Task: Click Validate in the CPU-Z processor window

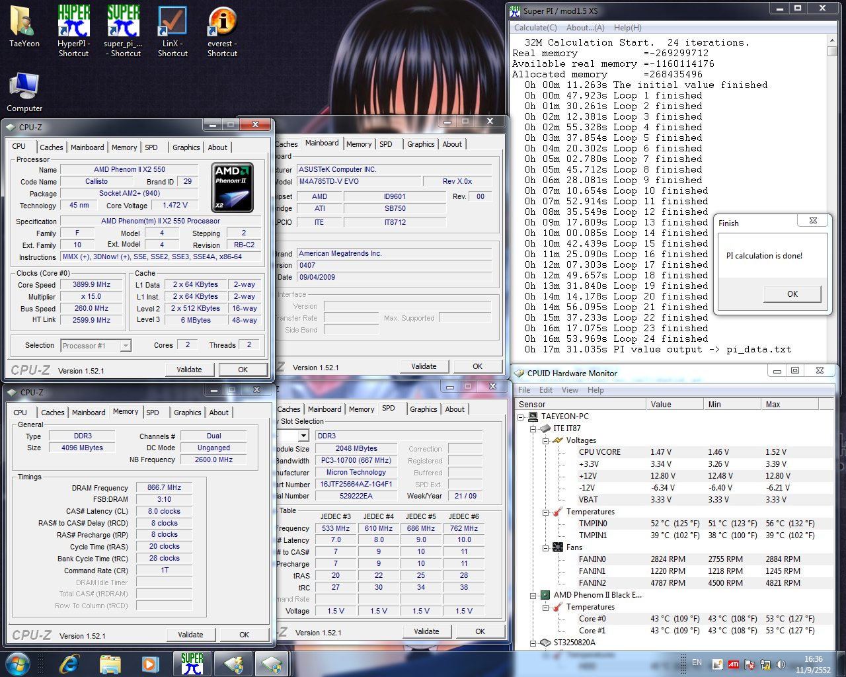Action: pos(189,370)
